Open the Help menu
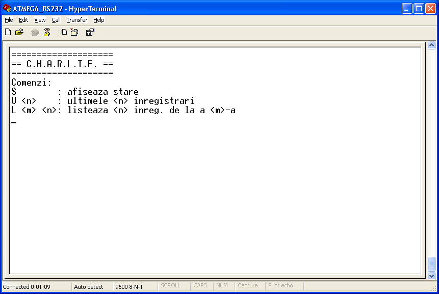The height and width of the screenshot is (294, 439). [x=98, y=20]
